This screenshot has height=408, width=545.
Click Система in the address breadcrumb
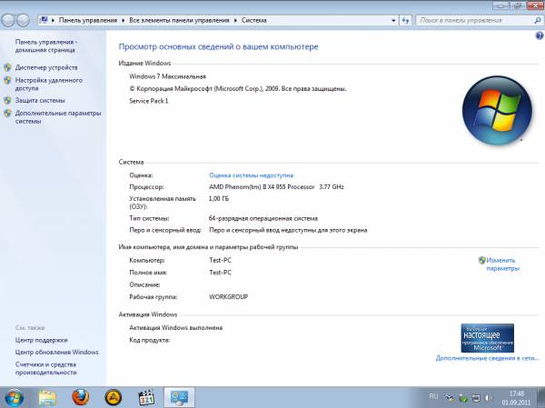coord(254,20)
